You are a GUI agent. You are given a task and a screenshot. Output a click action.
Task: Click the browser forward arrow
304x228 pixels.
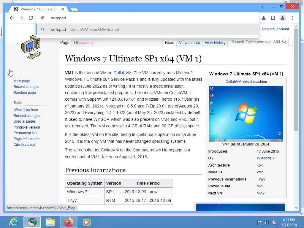click(x=21, y=18)
